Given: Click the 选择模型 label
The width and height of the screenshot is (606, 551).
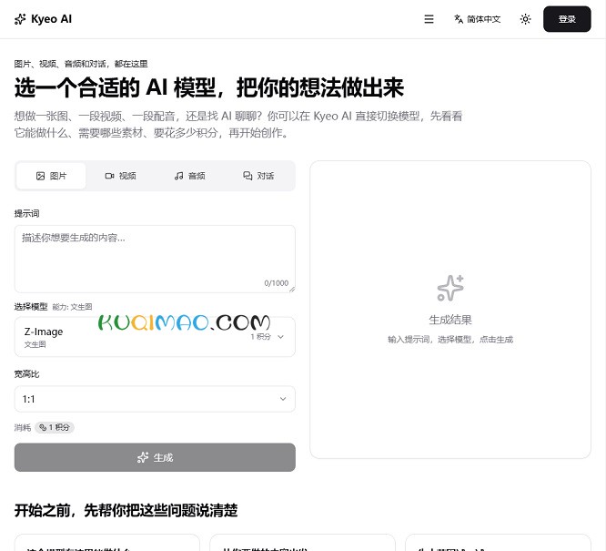Looking at the screenshot, I should (x=31, y=307).
